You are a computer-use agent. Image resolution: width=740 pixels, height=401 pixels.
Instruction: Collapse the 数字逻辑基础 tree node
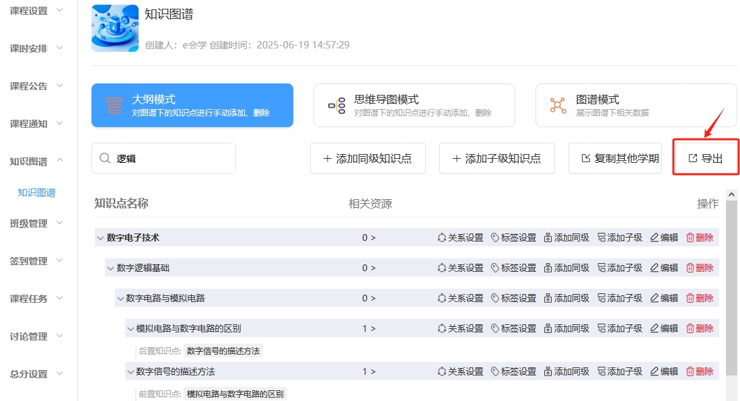coord(110,268)
